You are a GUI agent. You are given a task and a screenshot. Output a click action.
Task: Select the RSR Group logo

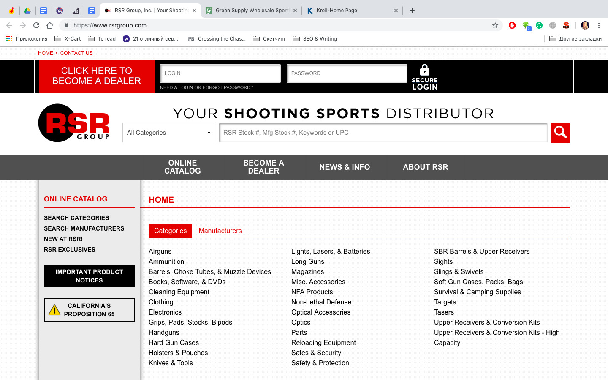tap(73, 123)
